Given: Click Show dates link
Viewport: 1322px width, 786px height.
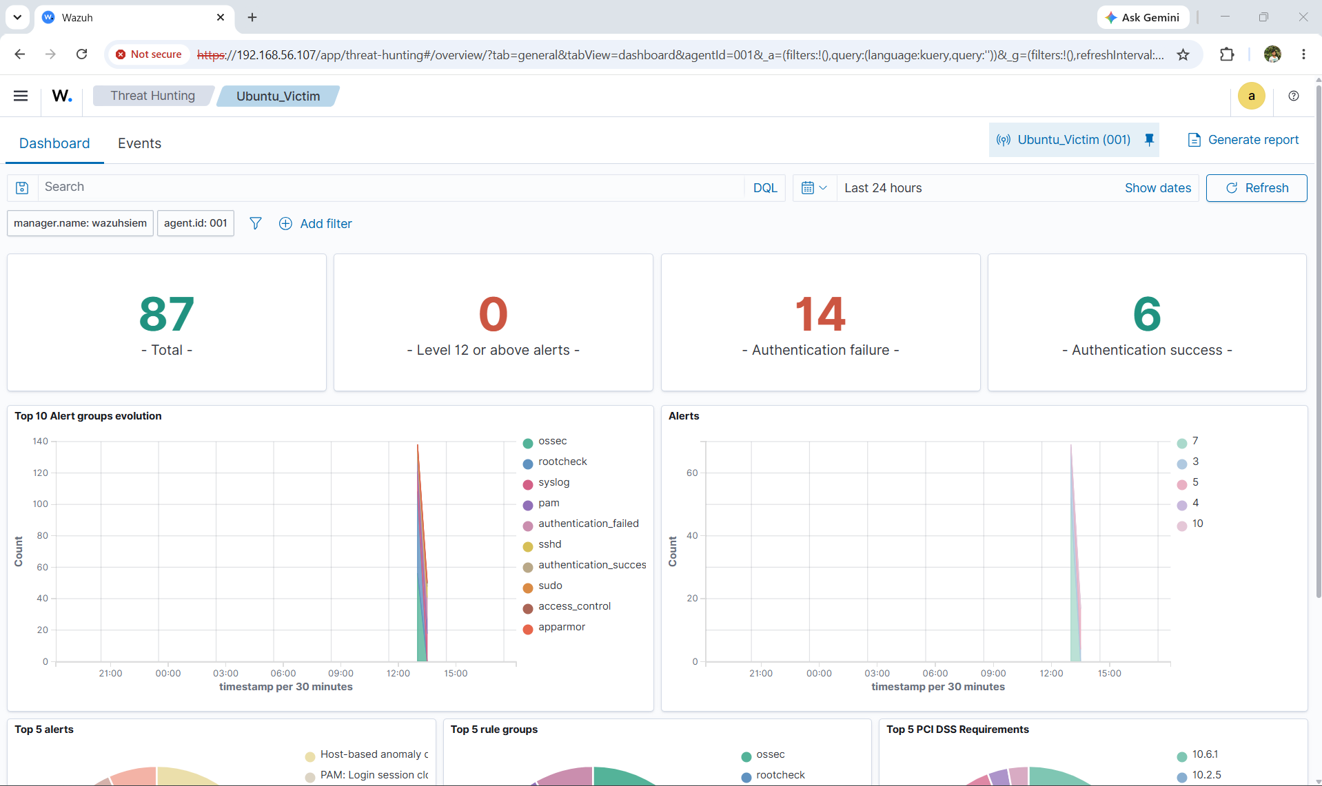Looking at the screenshot, I should coord(1158,188).
